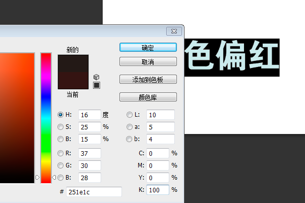Click the Lab a field showing 5
Screen dimensions: 305x203
(161, 127)
